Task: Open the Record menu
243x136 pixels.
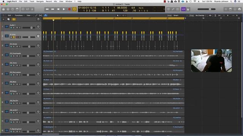Action: (49, 2)
